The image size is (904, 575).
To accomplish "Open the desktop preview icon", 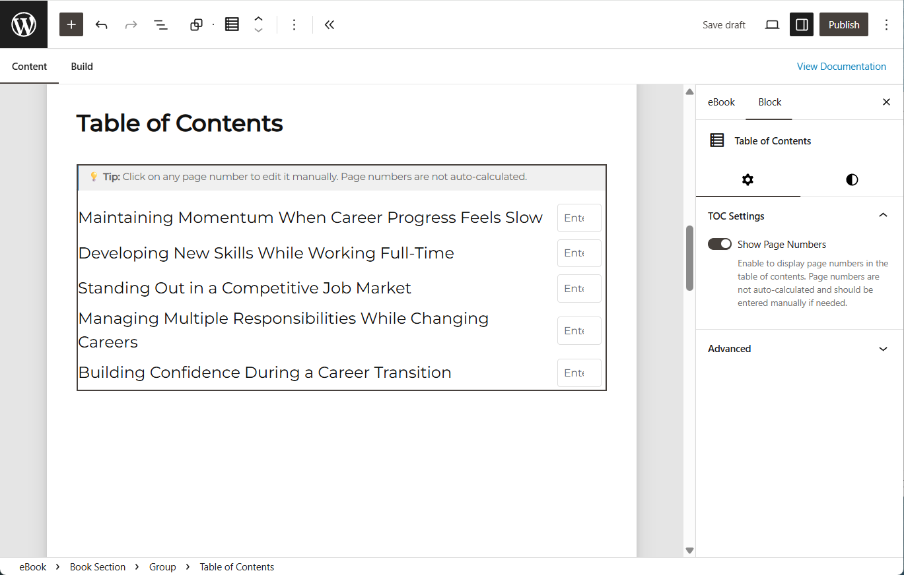I will tap(771, 24).
